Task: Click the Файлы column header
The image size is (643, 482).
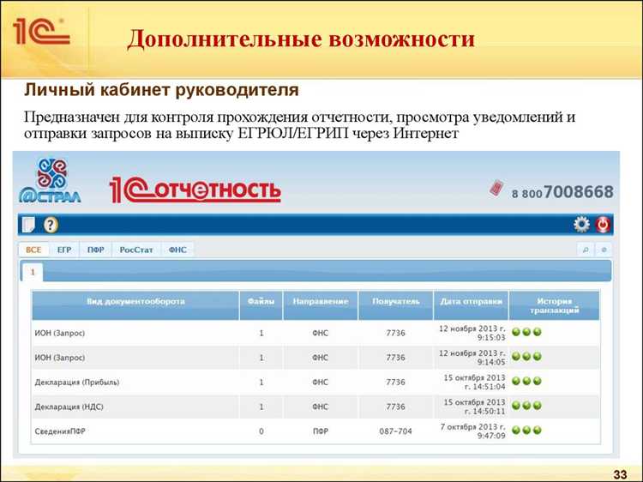Action: click(x=261, y=305)
